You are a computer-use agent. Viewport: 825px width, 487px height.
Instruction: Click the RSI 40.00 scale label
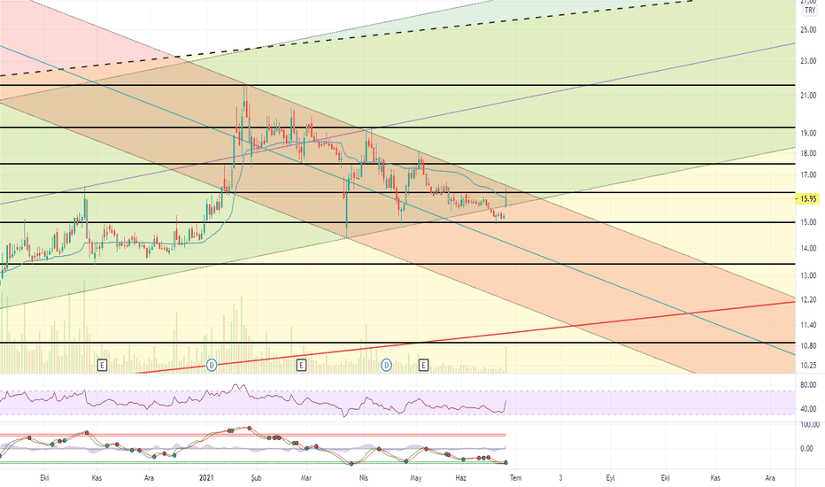coord(808,408)
